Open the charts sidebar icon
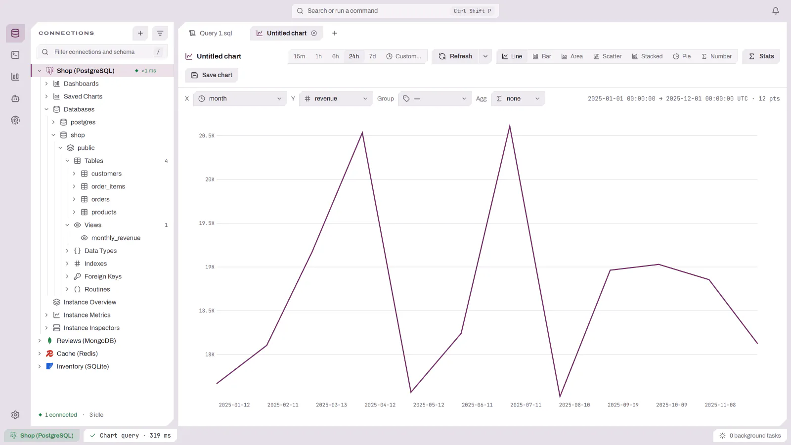Image resolution: width=791 pixels, height=445 pixels. click(15, 77)
